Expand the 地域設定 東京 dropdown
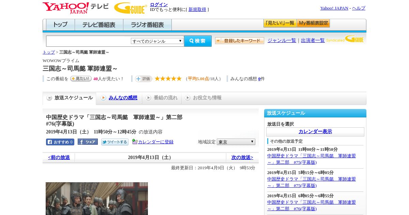Screen dimensions: 409x215 click(236, 142)
